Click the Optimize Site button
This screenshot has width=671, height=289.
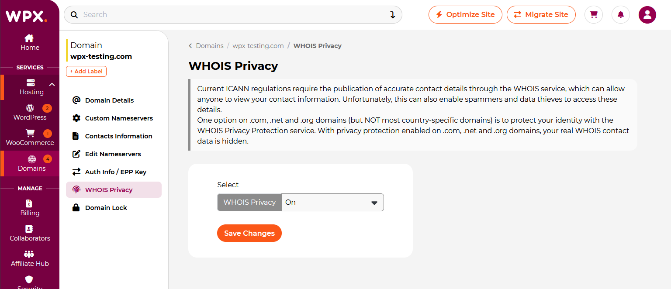point(465,14)
